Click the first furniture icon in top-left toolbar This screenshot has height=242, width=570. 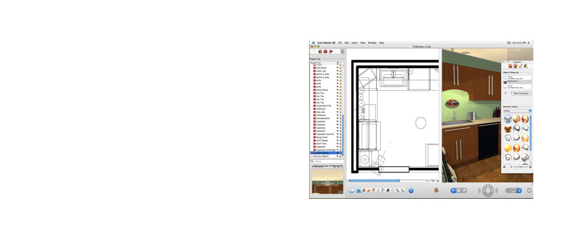tap(319, 52)
